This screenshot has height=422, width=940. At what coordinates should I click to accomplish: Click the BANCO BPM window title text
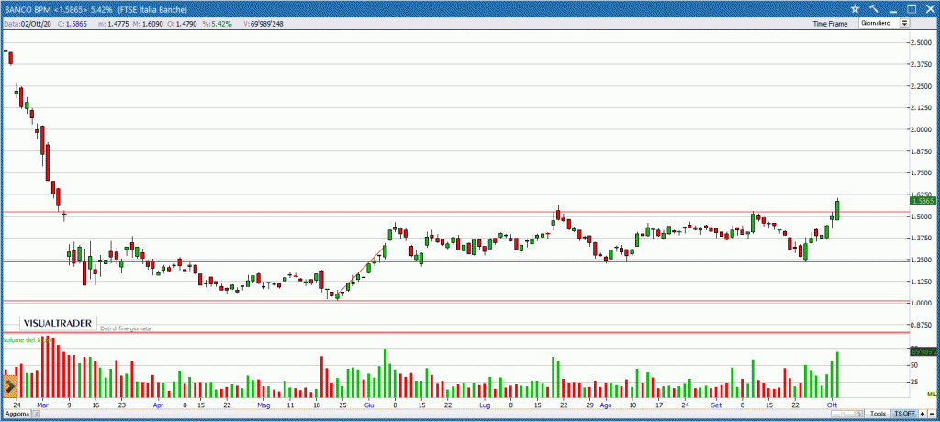[x=95, y=9]
